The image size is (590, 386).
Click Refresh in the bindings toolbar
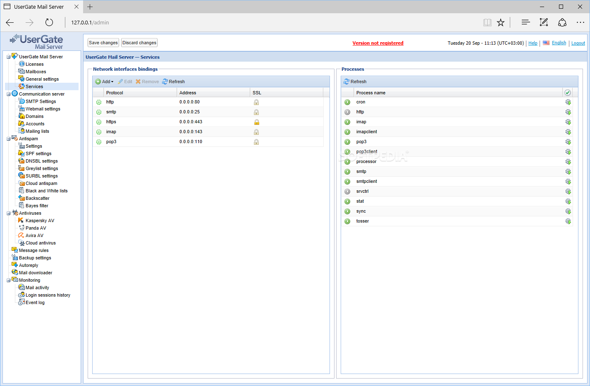coord(173,82)
